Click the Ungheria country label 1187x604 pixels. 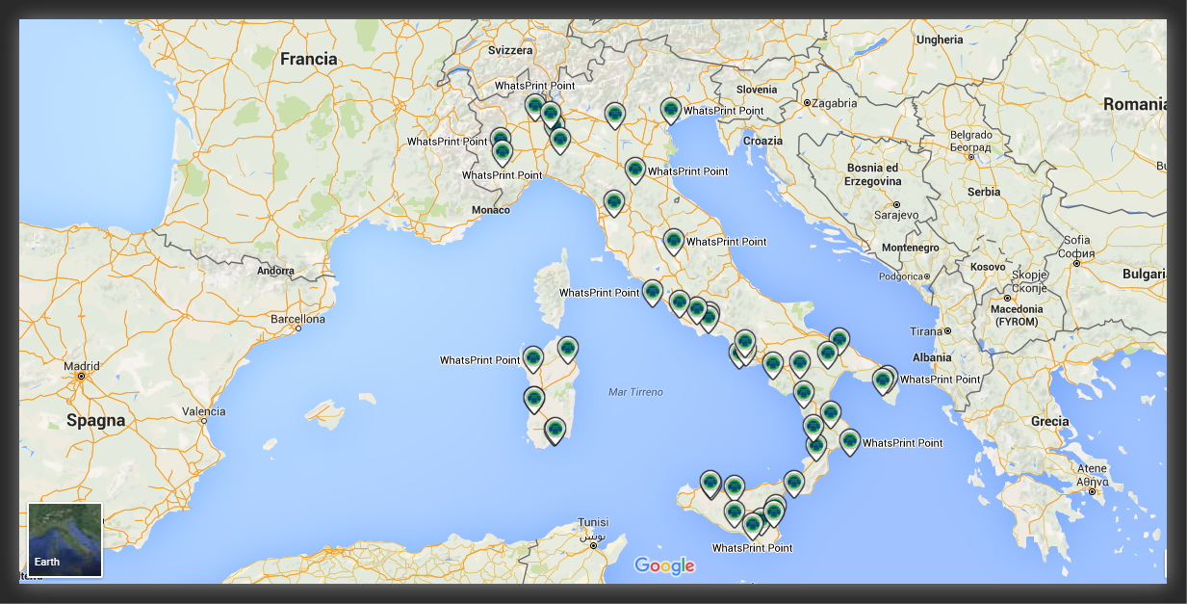(x=940, y=39)
